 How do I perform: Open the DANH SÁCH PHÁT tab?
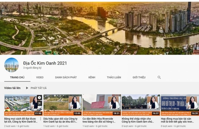pyautogui.click(x=66, y=77)
